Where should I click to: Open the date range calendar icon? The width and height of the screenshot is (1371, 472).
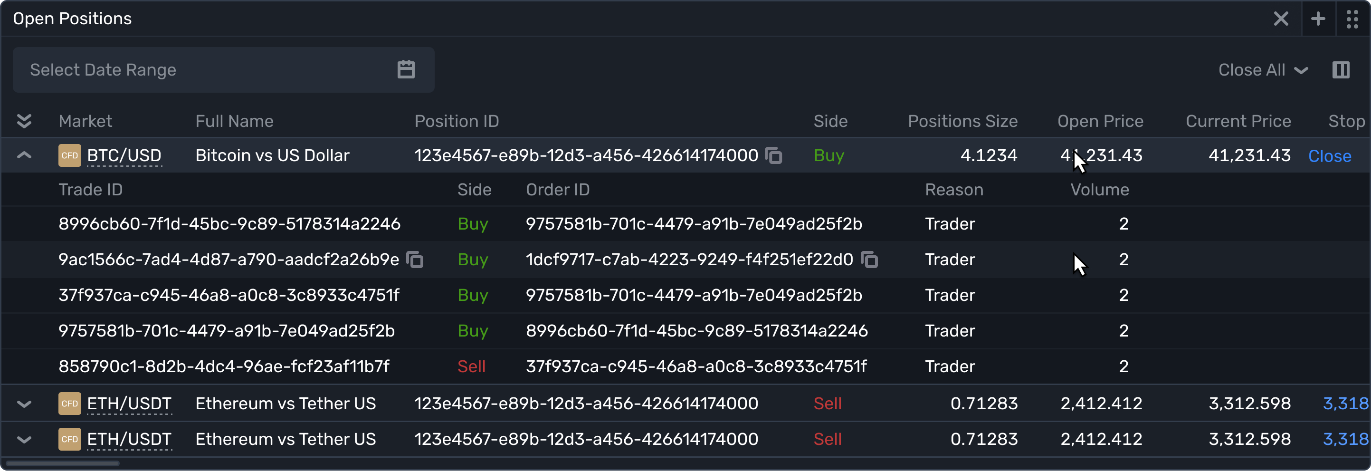point(406,70)
